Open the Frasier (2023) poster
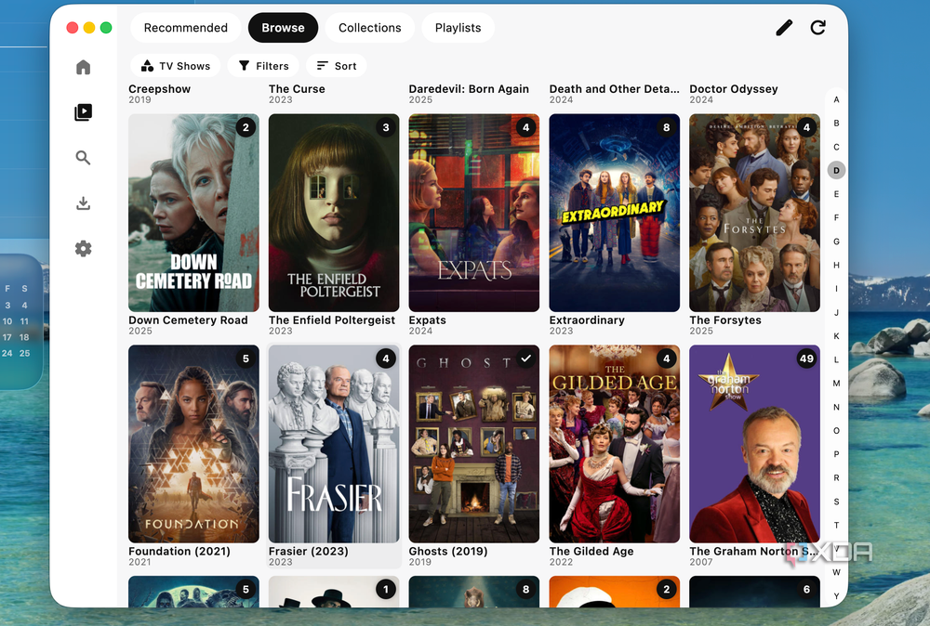Screen dimensions: 930x626 point(334,444)
